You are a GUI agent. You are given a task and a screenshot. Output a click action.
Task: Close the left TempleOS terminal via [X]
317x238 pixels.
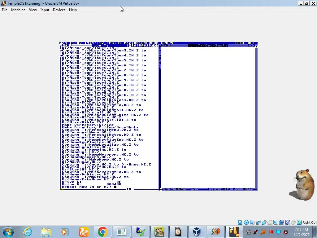click(x=155, y=45)
